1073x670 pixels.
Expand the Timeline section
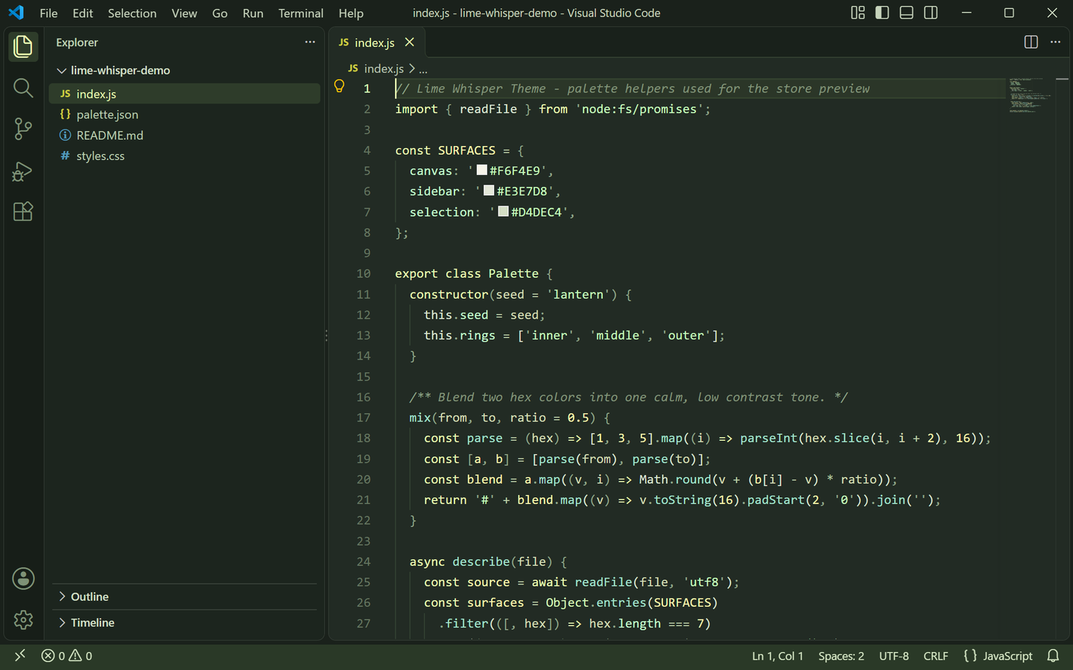(x=185, y=622)
